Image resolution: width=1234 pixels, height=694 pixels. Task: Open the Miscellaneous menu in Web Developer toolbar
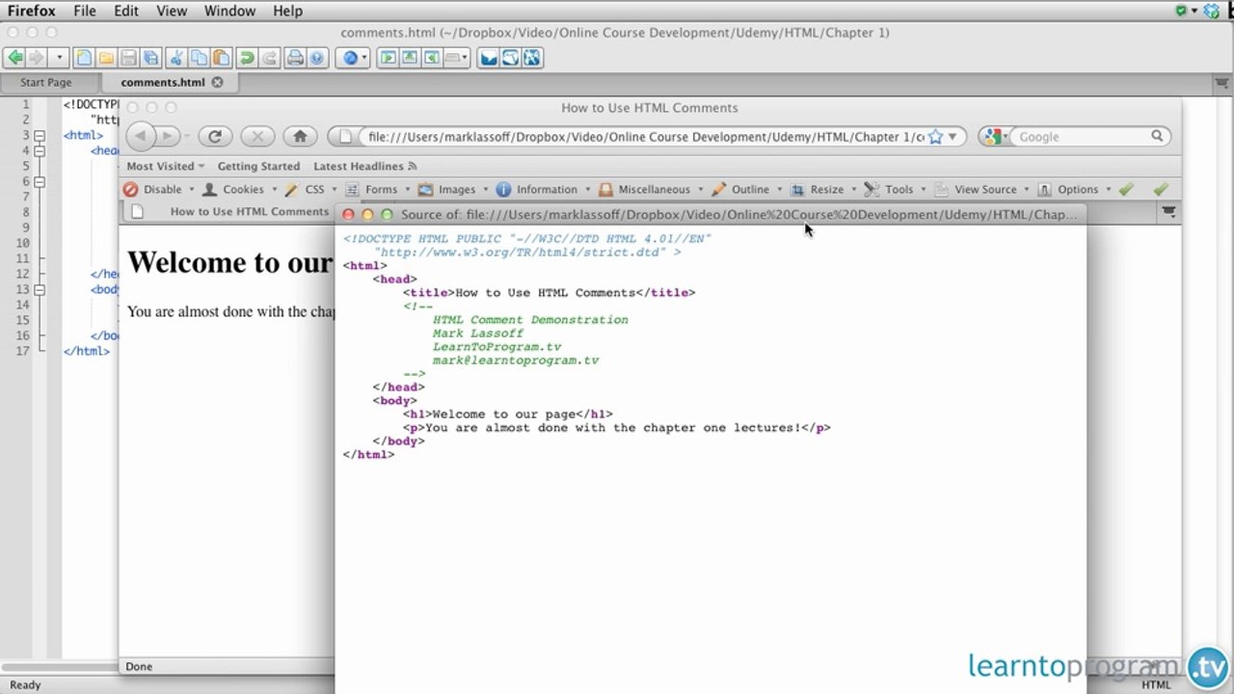click(x=651, y=190)
